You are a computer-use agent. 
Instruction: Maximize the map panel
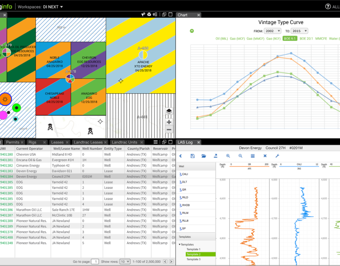tap(170, 15)
